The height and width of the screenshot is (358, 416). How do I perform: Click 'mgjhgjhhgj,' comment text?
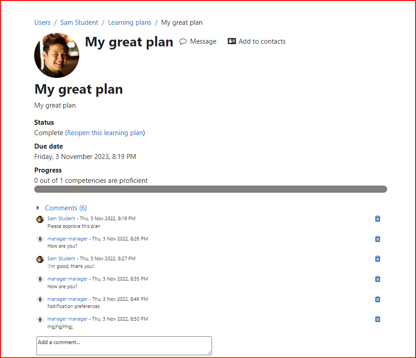(x=60, y=326)
